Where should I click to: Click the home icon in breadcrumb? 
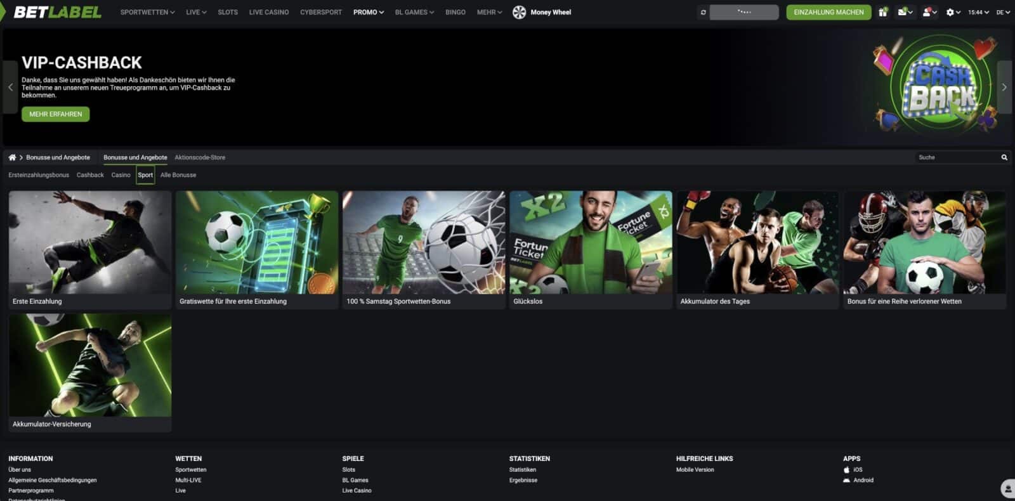tap(12, 157)
